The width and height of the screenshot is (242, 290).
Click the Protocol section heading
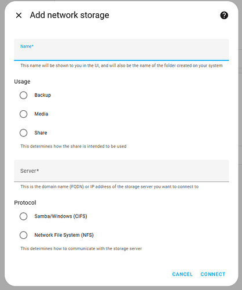tap(25, 202)
